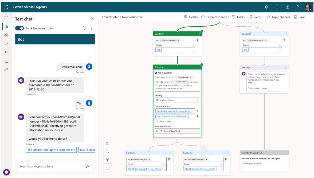Open the Message node options menu
Viewport: 314px width, 178px height.
coord(286,67)
